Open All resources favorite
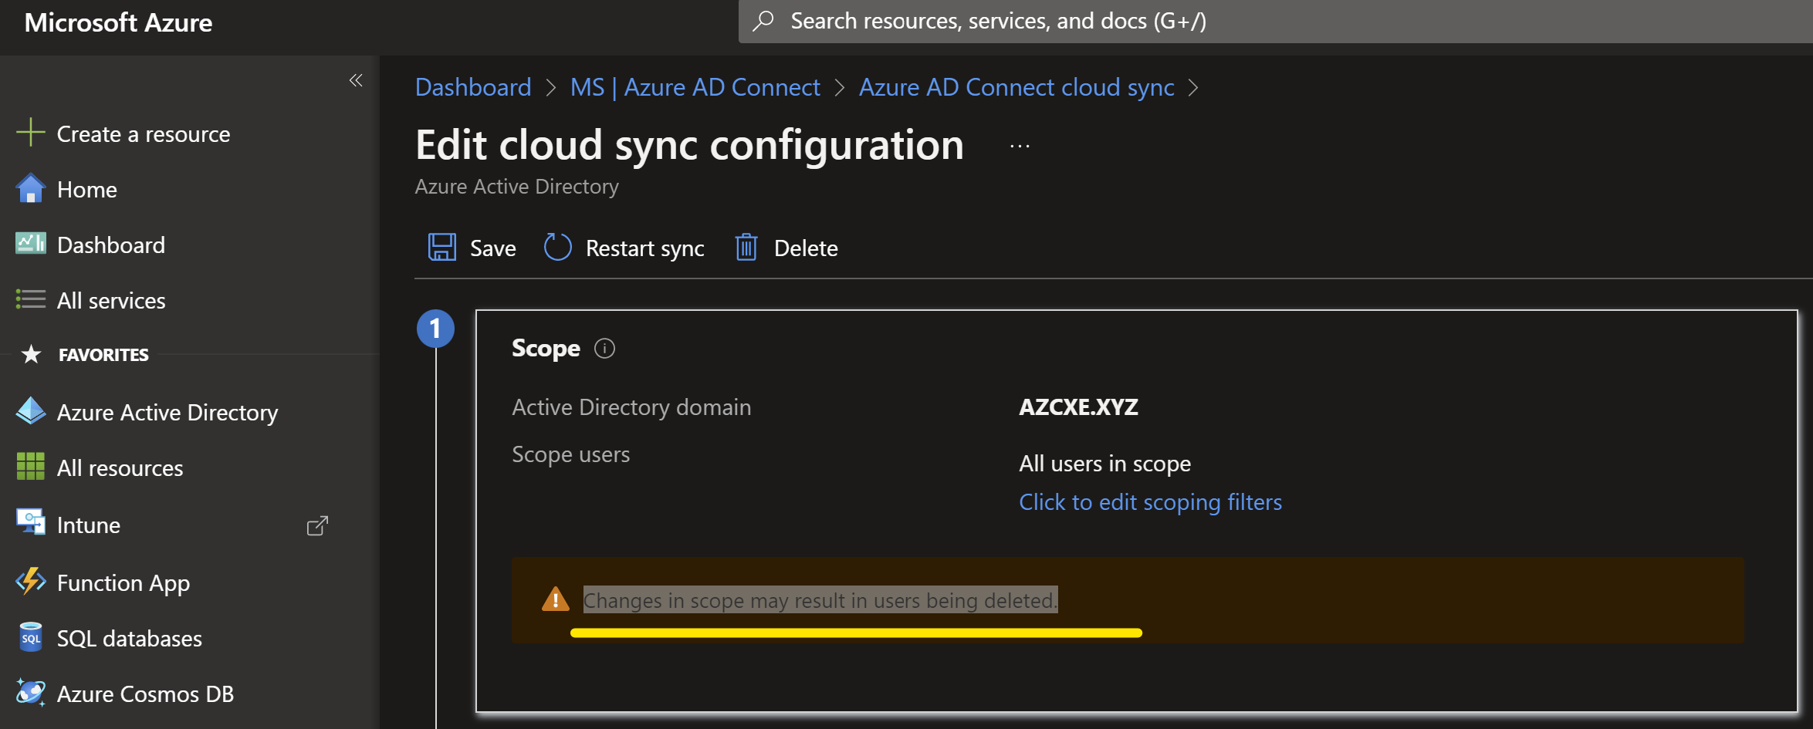Viewport: 1813px width, 729px height. [x=120, y=468]
